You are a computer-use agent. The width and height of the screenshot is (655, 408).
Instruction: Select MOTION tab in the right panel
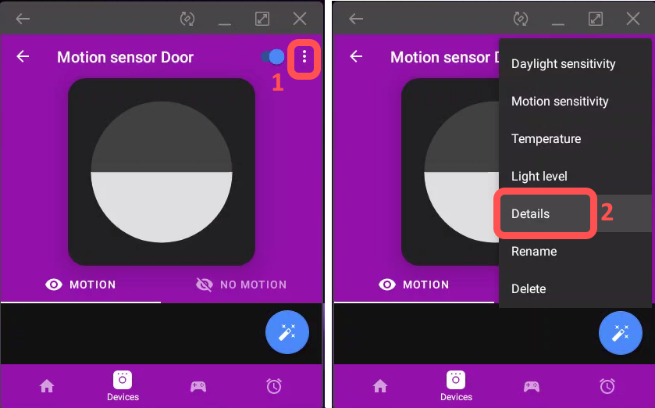[414, 285]
